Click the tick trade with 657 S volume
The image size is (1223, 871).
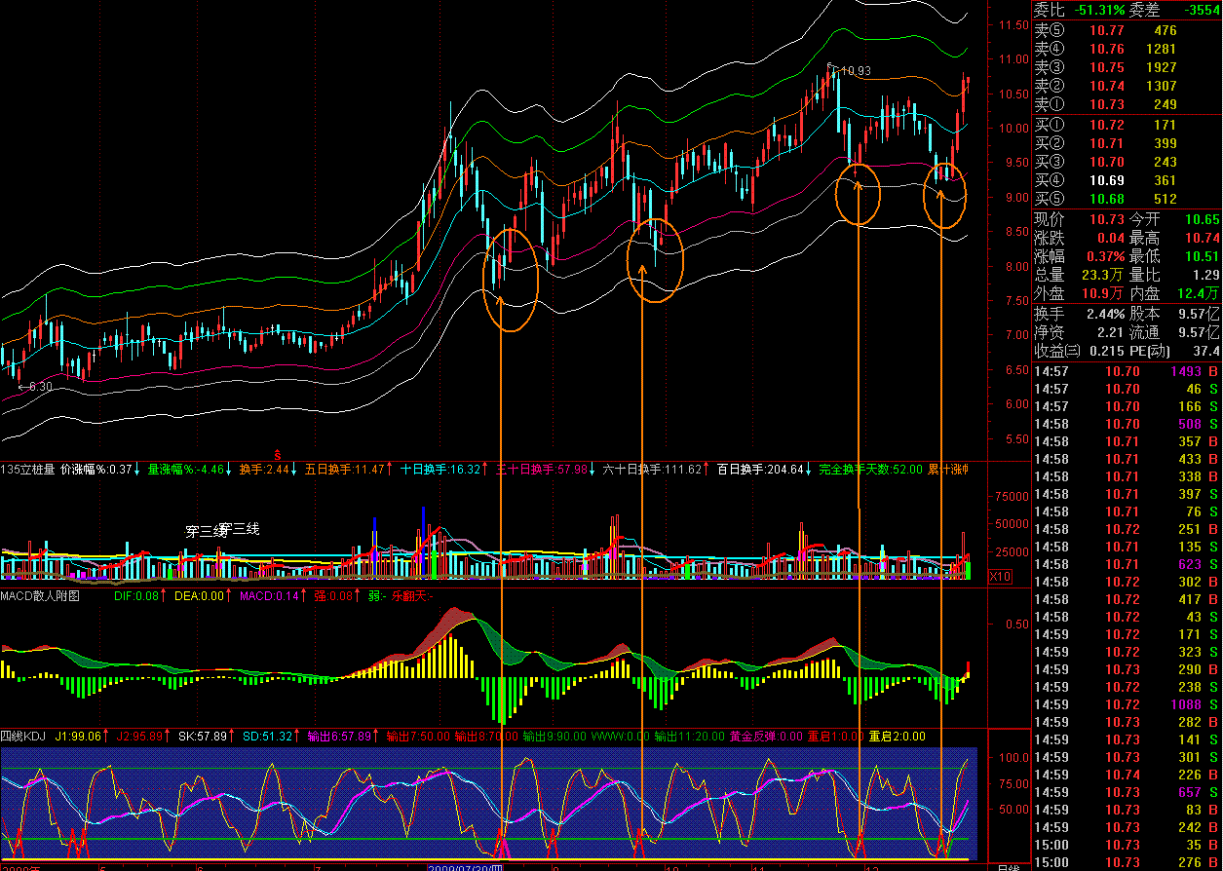tap(1127, 792)
